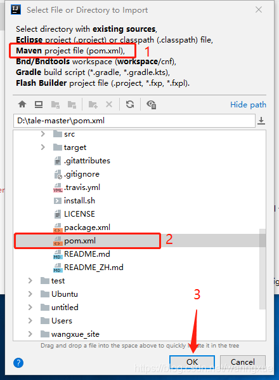Select the untitled folder name
279x380 pixels.
(x=65, y=308)
